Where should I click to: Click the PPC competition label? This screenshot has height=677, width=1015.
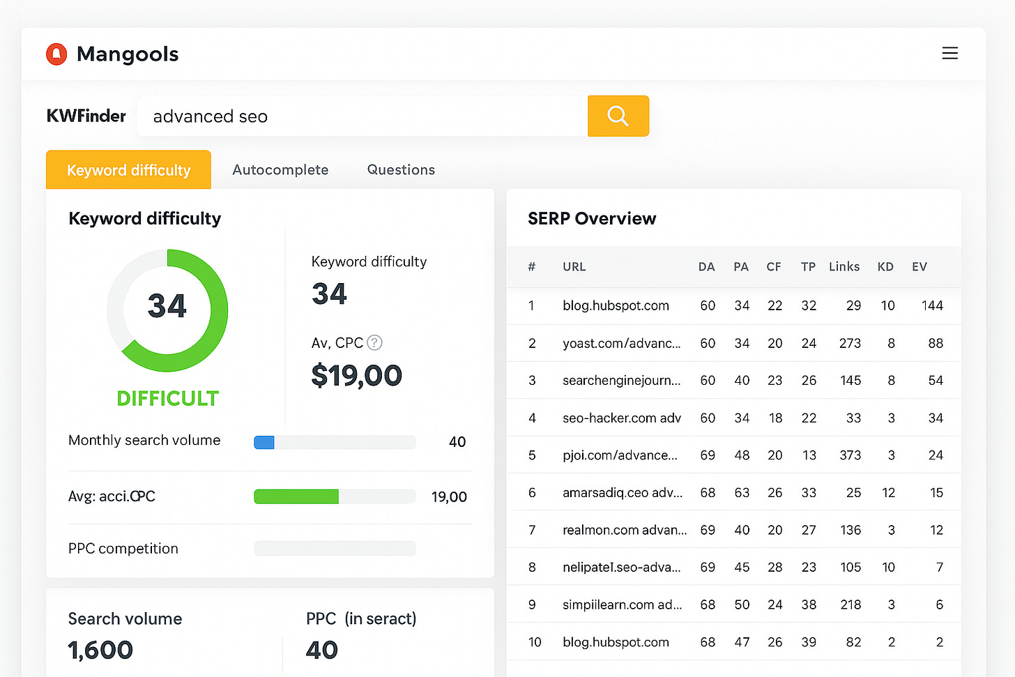point(123,549)
